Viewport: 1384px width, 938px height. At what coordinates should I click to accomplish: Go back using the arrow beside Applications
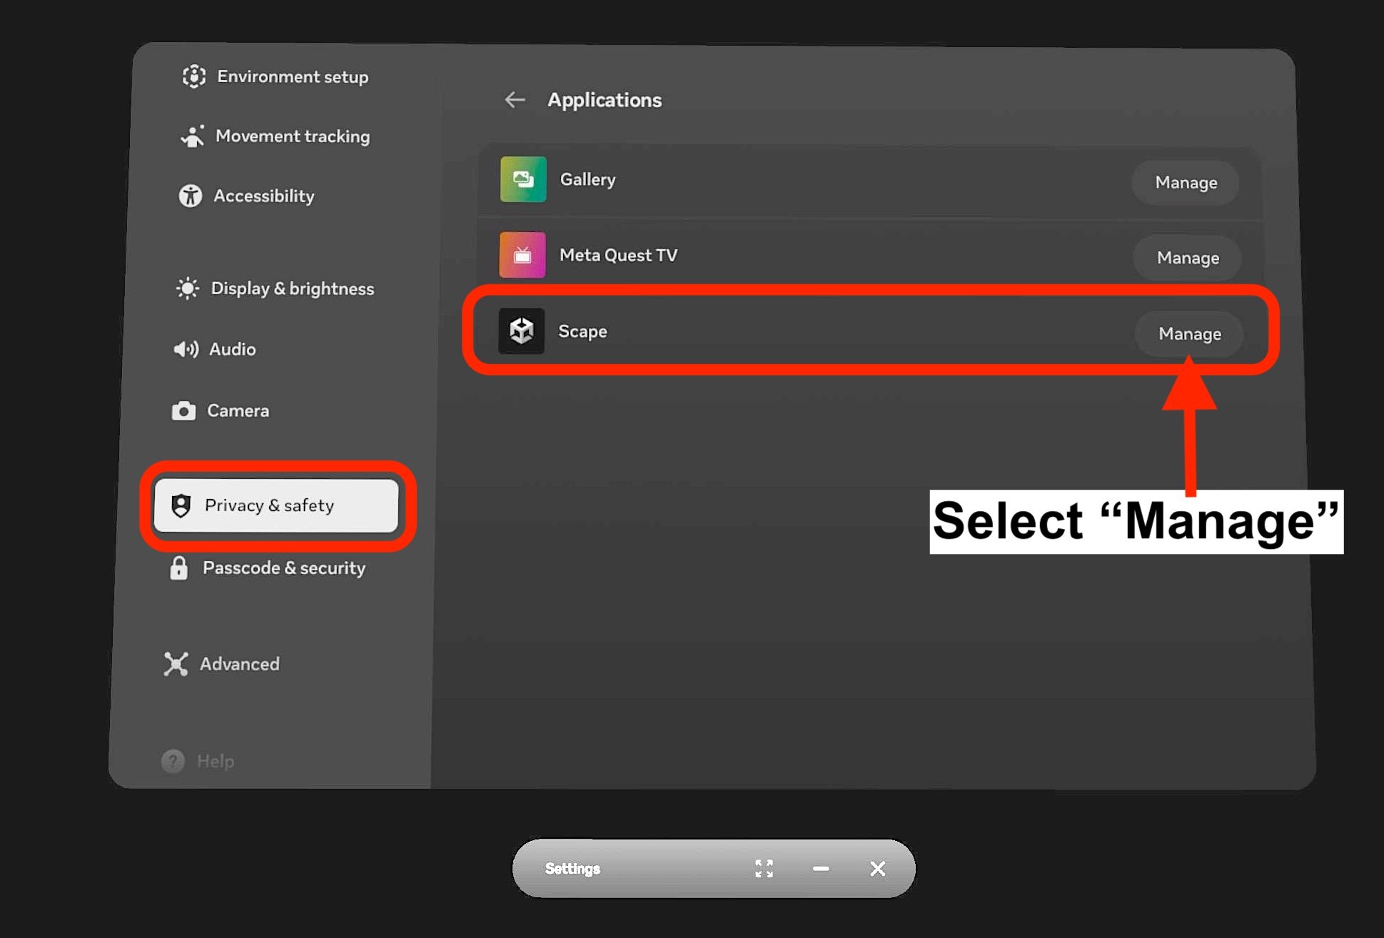(x=515, y=100)
